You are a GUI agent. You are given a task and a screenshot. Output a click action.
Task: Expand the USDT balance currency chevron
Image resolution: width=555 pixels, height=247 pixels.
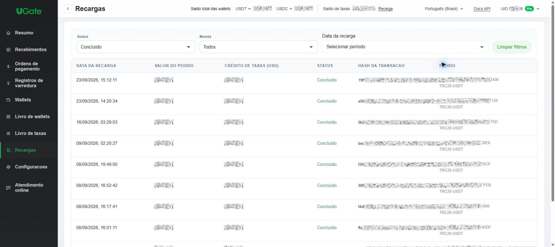pyautogui.click(x=249, y=9)
